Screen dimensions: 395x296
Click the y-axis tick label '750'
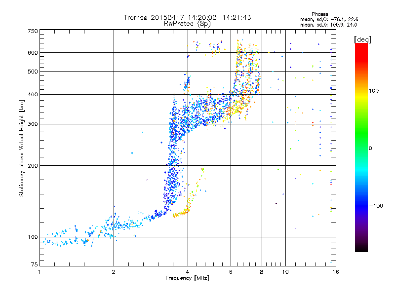pos(33,31)
